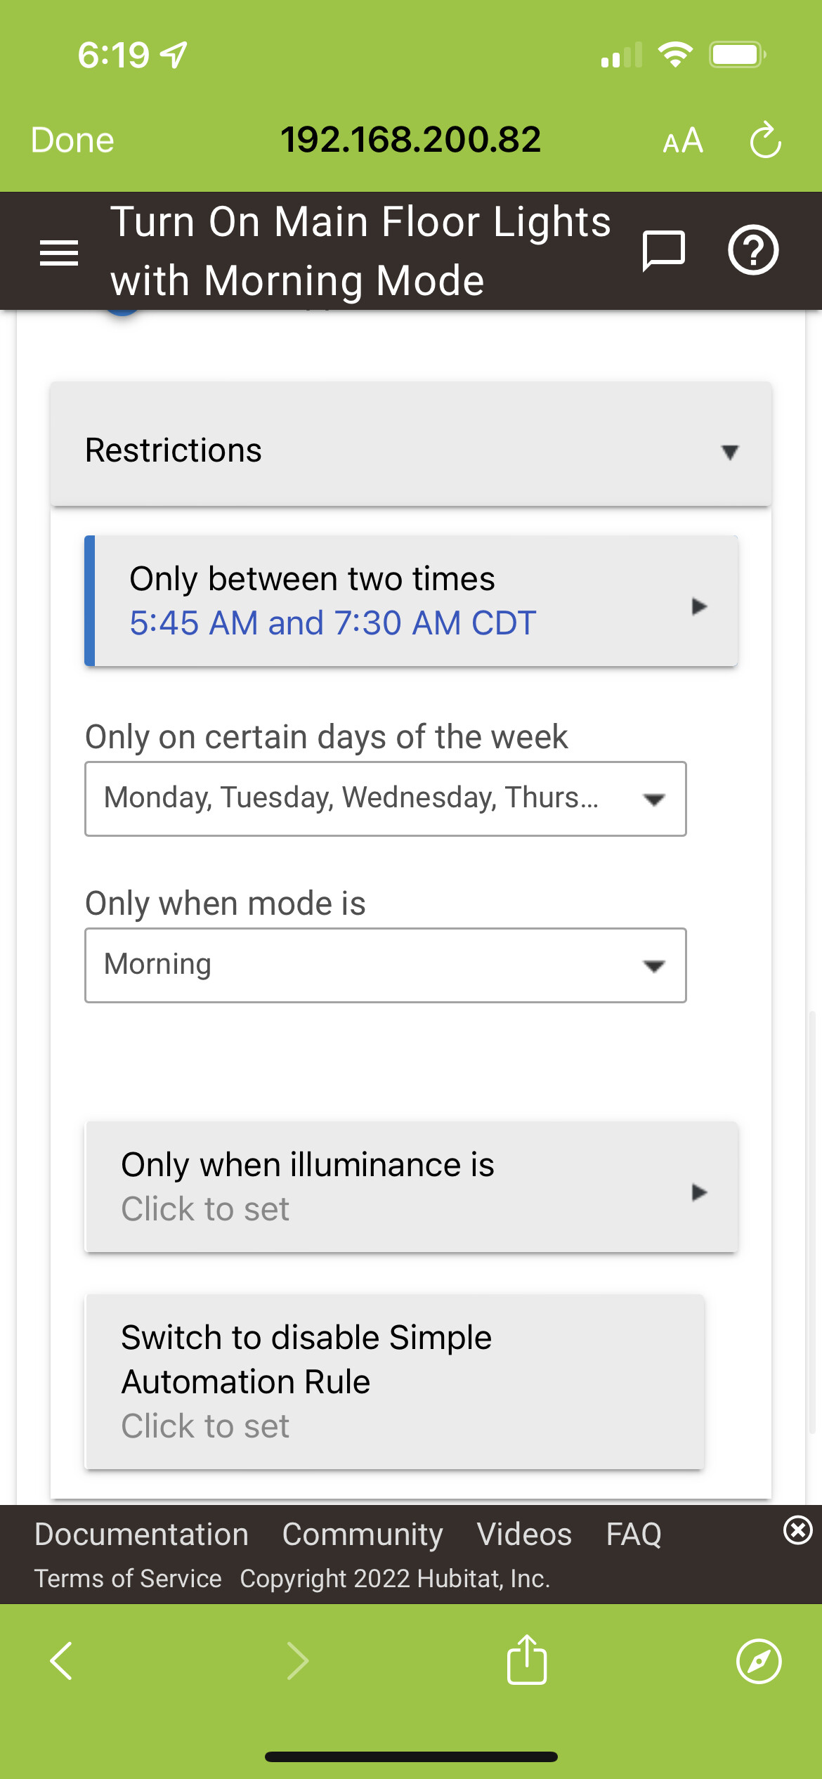Set the illuminance restriction

(x=411, y=1187)
